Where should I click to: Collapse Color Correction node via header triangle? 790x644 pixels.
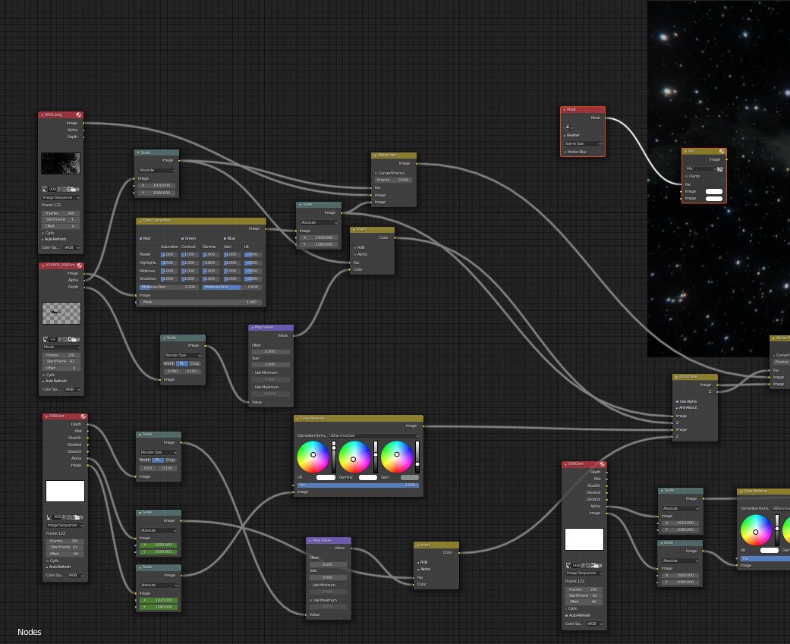point(140,221)
